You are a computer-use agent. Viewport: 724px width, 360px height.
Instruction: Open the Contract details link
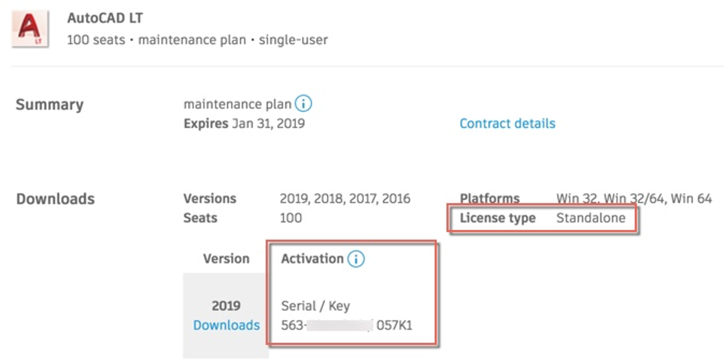tap(507, 123)
